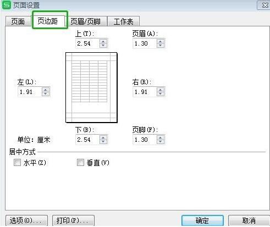Increase the header (页眉) spinner up arrow
The width and height of the screenshot is (270, 227).
tap(161, 41)
